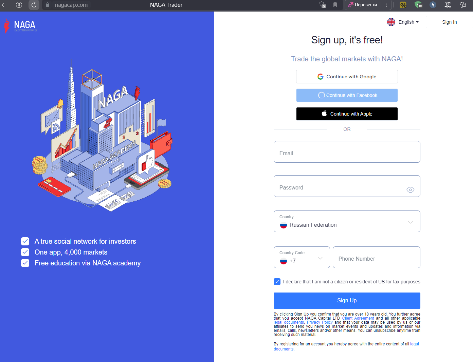Open the yellow percent discount extension
The height and width of the screenshot is (362, 473).
(x=403, y=5)
